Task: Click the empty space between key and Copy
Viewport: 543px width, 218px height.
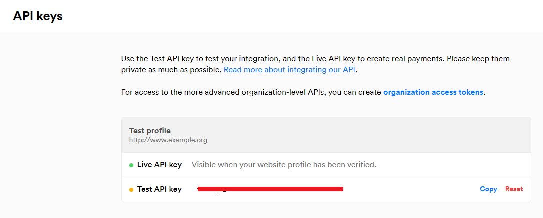Action: pyautogui.click(x=410, y=189)
